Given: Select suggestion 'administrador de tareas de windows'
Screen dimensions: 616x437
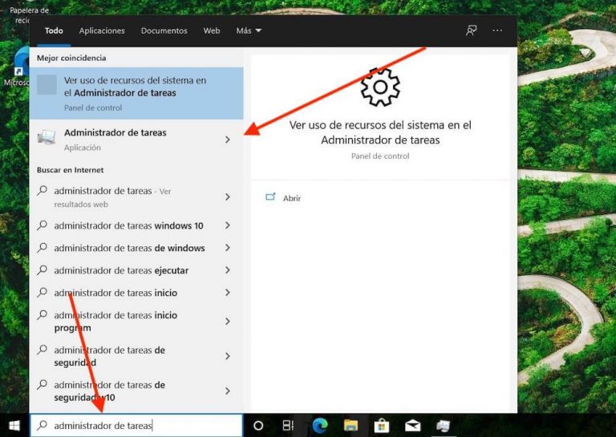Looking at the screenshot, I should (136, 248).
